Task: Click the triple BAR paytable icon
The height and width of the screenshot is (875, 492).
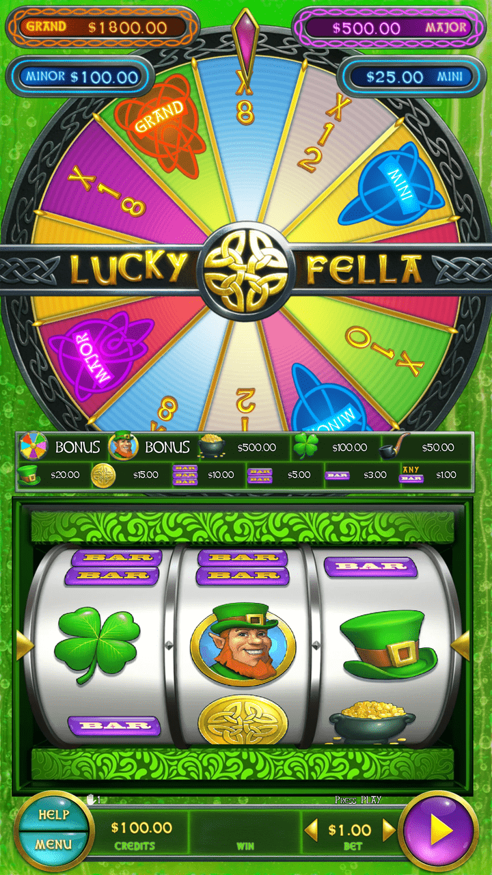Action: [x=184, y=474]
